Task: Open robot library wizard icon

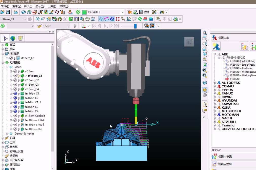Action: point(216,46)
